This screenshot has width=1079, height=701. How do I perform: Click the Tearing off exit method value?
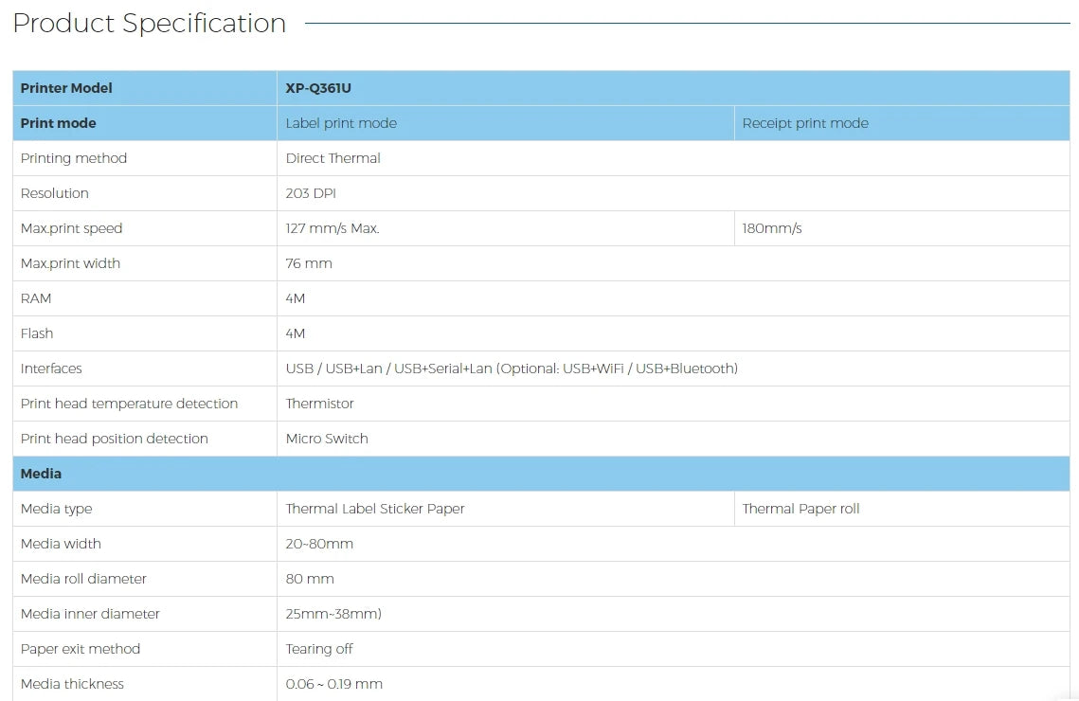pyautogui.click(x=319, y=649)
